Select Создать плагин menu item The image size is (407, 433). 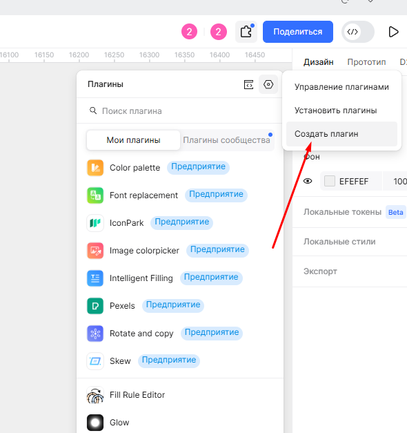tap(341, 134)
